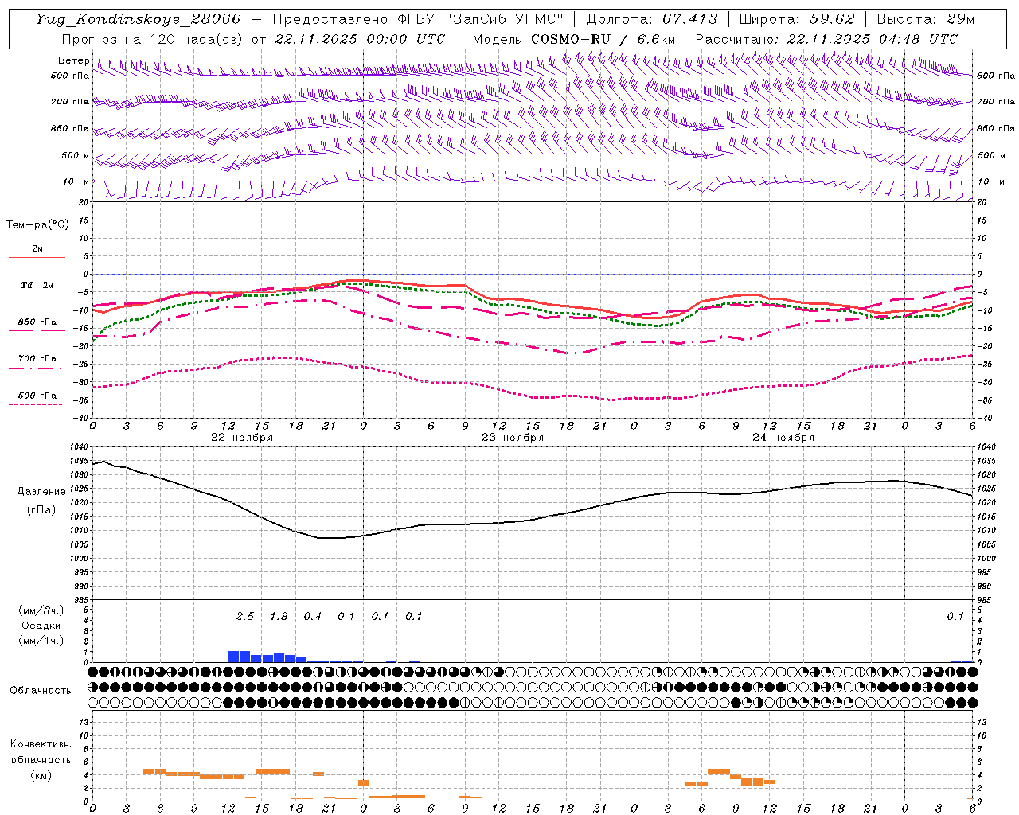Click the '24 ноября' date label
Image resolution: width=1019 pixels, height=815 pixels.
click(783, 438)
